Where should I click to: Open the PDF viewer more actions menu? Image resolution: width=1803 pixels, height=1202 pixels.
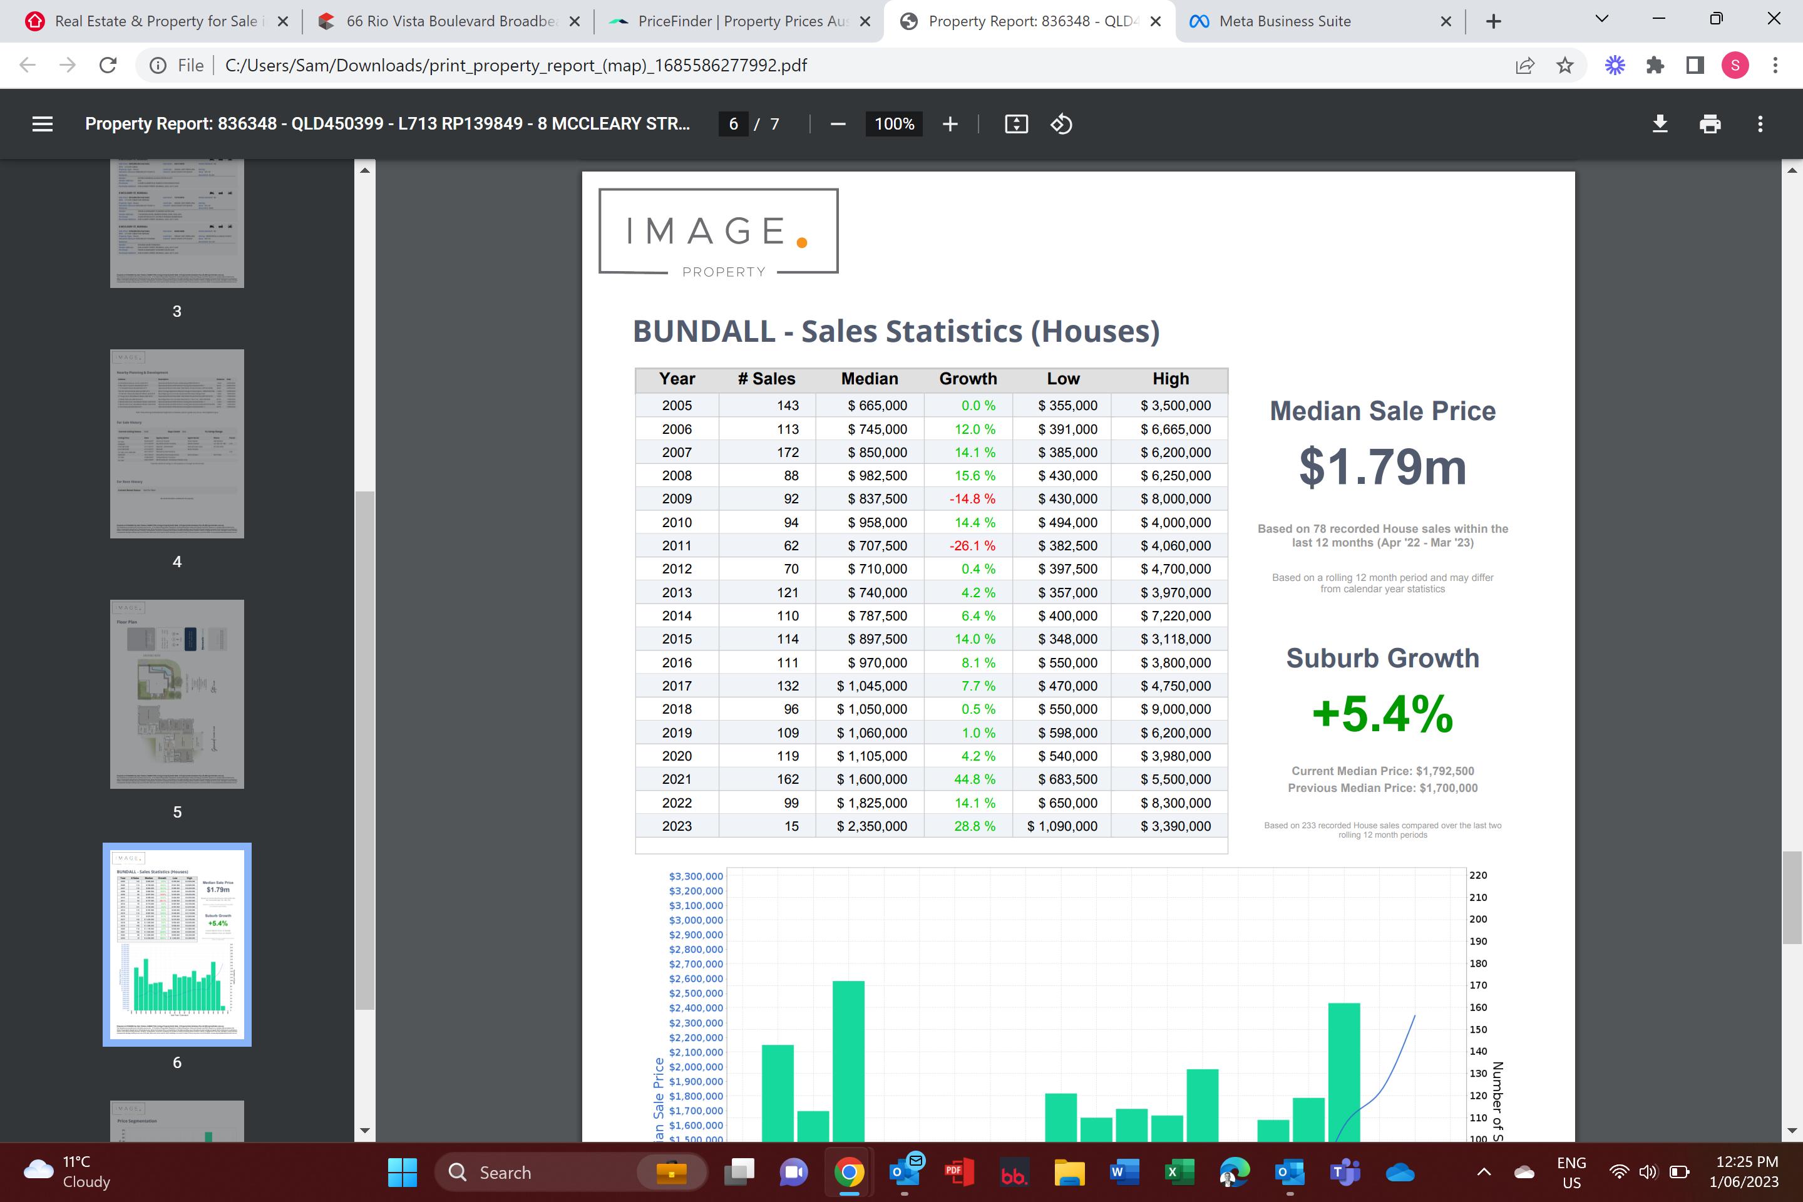point(1760,124)
